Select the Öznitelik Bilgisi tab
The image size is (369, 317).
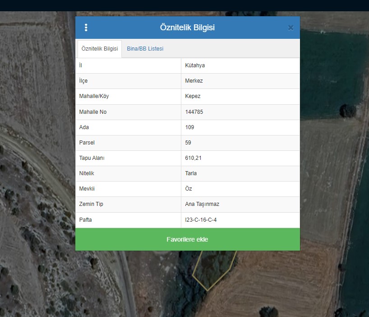[x=99, y=49]
